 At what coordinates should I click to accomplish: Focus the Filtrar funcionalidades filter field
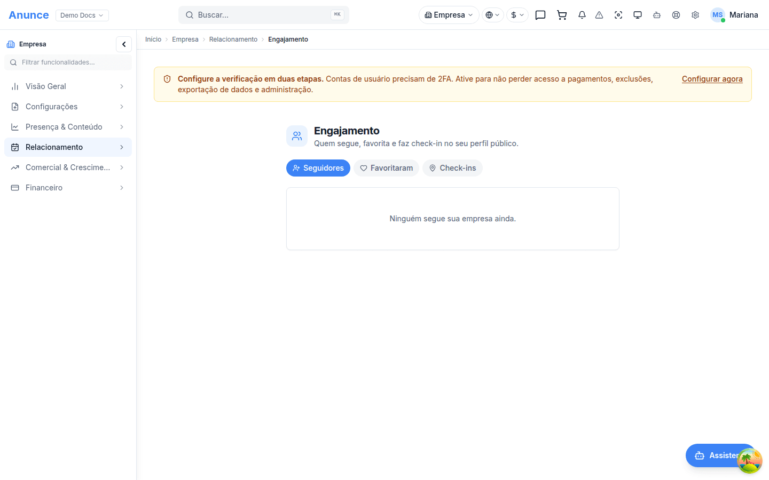click(x=68, y=62)
